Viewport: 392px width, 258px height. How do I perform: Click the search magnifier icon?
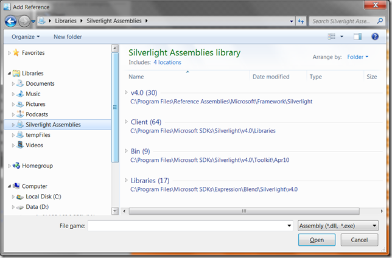(380, 21)
